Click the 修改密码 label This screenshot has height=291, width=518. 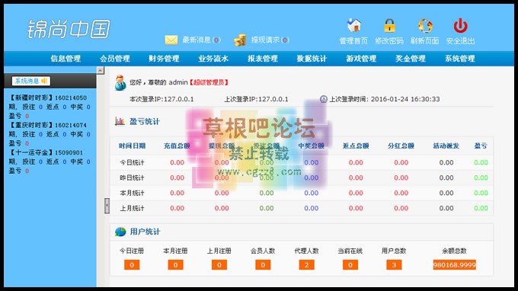[389, 40]
